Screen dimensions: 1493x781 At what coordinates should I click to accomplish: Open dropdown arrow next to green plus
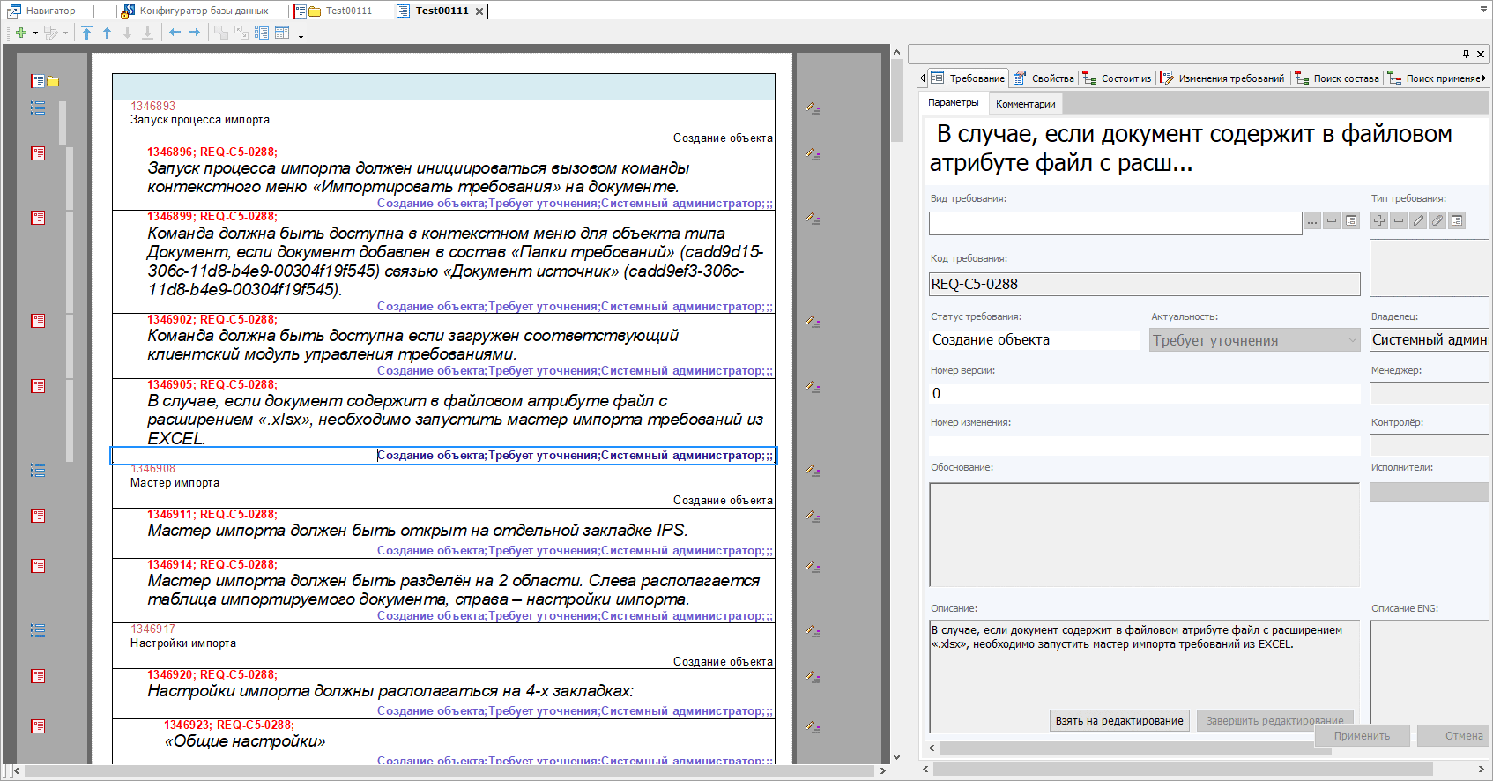(x=35, y=33)
